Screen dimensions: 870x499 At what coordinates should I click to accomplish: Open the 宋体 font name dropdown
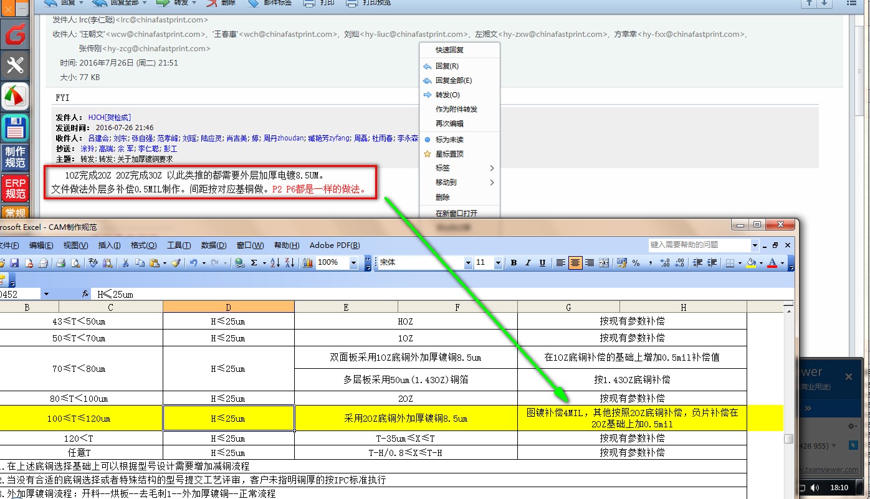point(468,263)
